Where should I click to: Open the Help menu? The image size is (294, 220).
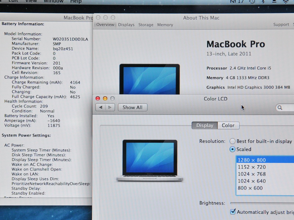coord(76,1)
